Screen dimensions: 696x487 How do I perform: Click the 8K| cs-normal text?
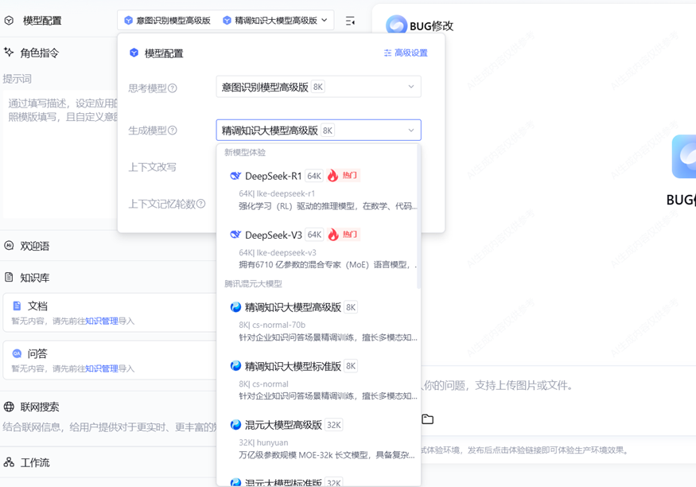click(263, 384)
